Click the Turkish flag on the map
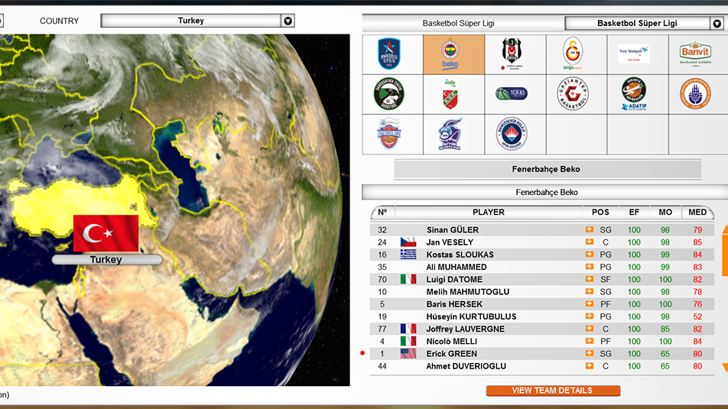This screenshot has height=409, width=728. click(x=106, y=233)
